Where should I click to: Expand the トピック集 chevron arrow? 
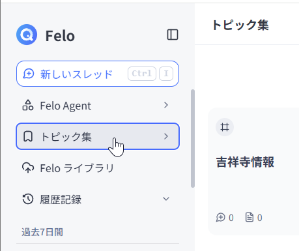166,136
